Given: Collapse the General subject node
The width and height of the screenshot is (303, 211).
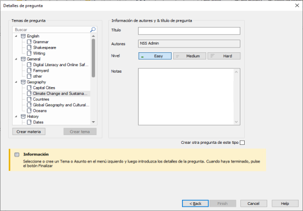Looking at the screenshot, I should pyautogui.click(x=16, y=59).
